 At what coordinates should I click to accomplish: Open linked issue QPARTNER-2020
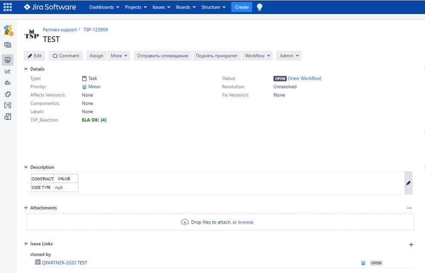(59, 263)
